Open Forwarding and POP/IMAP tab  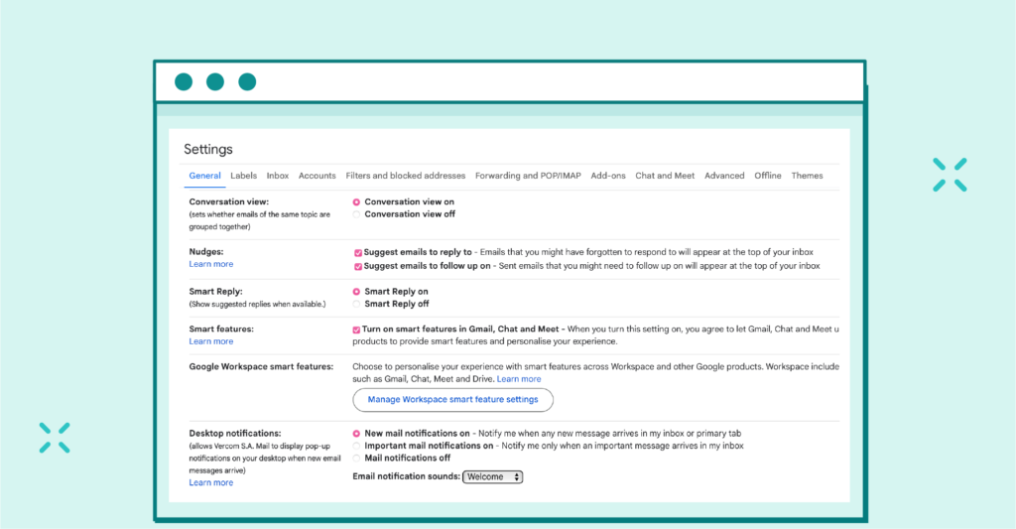pos(528,176)
